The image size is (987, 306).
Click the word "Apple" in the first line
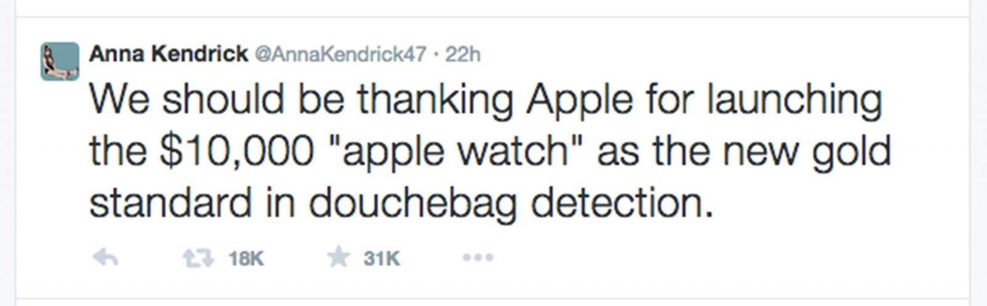pos(579,100)
